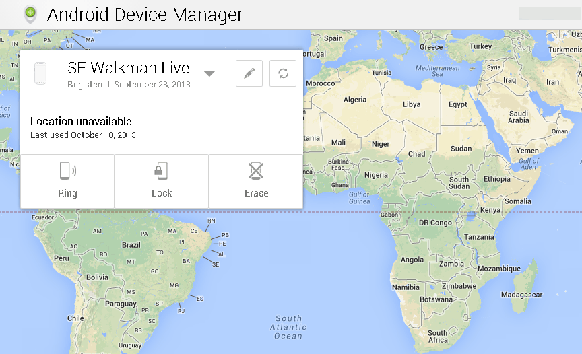
Task: Click the refresh location icon
Action: pos(283,73)
